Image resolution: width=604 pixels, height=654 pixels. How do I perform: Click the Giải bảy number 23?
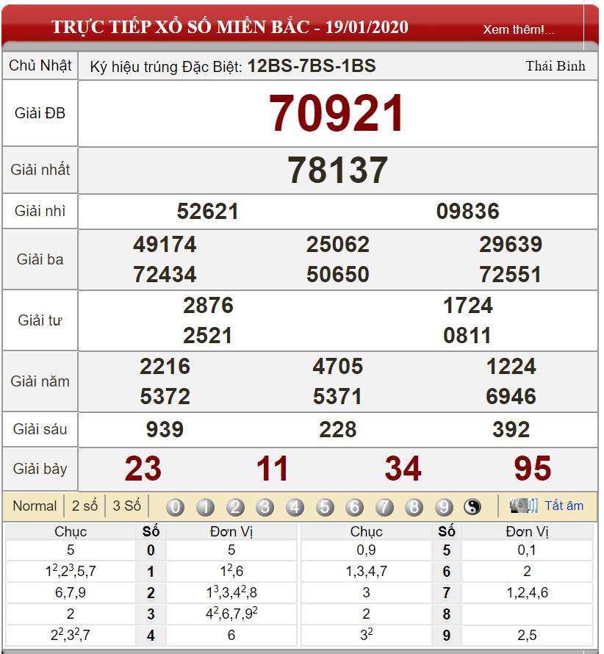(143, 469)
